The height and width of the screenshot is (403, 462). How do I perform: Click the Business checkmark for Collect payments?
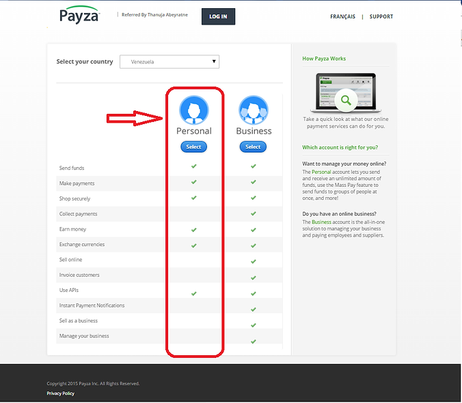(x=253, y=213)
